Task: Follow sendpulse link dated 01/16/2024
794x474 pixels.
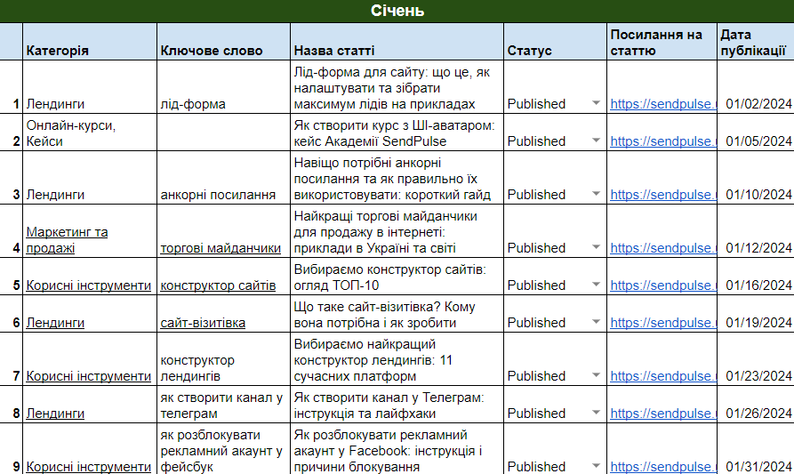Action: (x=663, y=285)
